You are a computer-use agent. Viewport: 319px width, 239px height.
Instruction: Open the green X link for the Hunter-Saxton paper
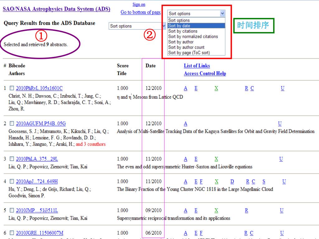(x=216, y=159)
